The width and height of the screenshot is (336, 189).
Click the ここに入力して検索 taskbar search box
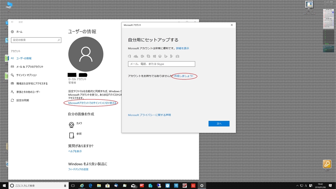pos(39,186)
